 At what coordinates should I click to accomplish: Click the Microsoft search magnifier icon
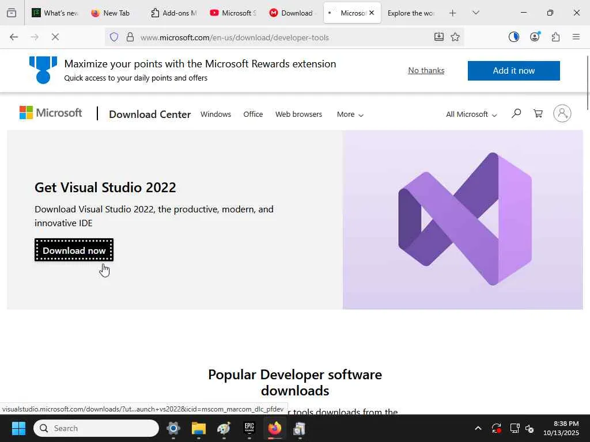tap(516, 114)
